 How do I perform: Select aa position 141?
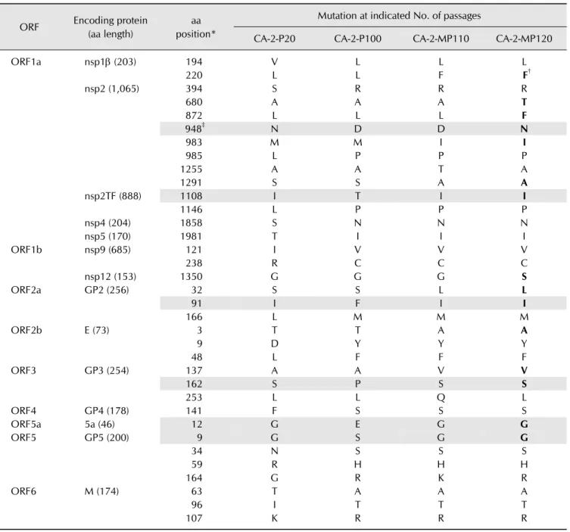194,411
